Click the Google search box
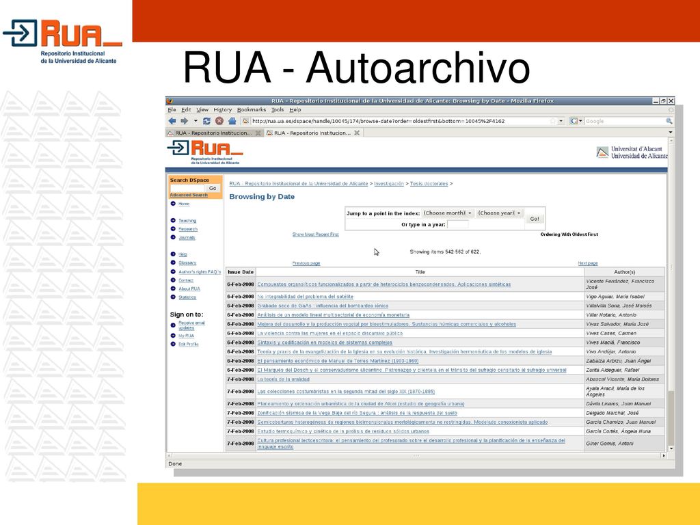Viewport: 700px width, 525px height. (625, 121)
